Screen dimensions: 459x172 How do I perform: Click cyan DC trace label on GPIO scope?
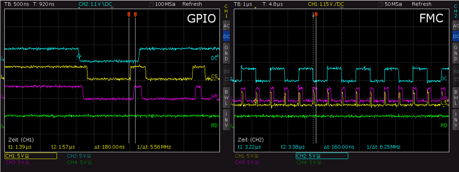tap(214, 58)
